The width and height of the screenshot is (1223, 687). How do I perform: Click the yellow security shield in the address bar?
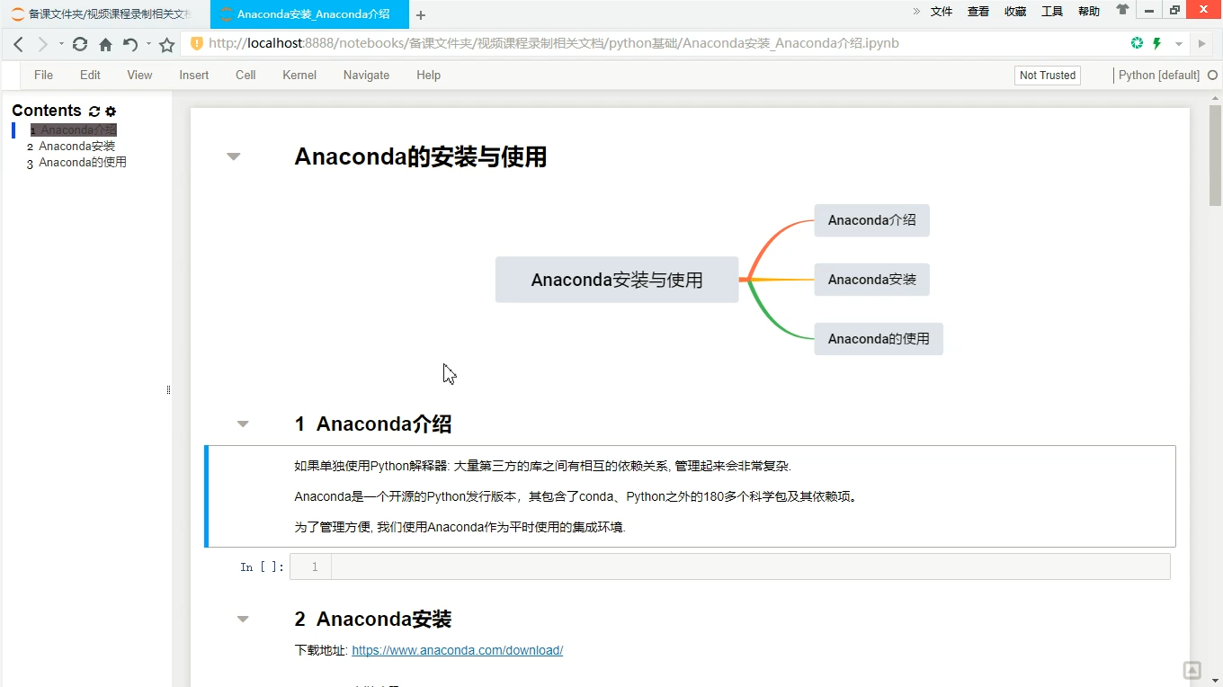click(x=196, y=43)
